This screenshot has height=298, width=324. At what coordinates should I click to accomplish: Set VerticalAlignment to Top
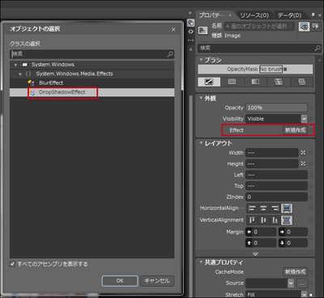click(252, 220)
